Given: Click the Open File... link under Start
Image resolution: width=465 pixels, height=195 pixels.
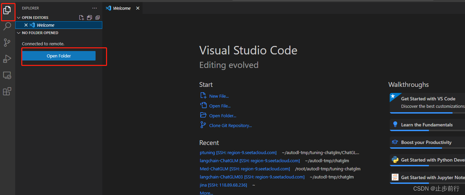Looking at the screenshot, I should pyautogui.click(x=220, y=106).
